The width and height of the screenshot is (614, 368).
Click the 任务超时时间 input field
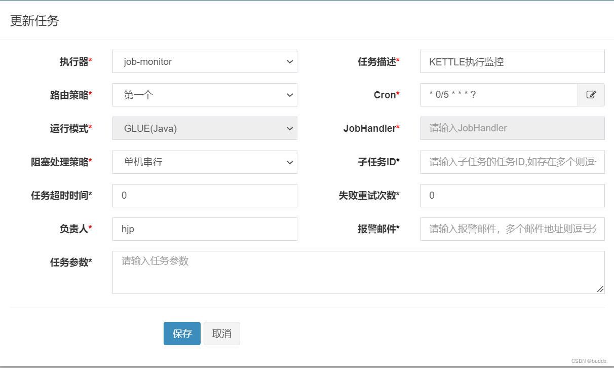pyautogui.click(x=205, y=196)
